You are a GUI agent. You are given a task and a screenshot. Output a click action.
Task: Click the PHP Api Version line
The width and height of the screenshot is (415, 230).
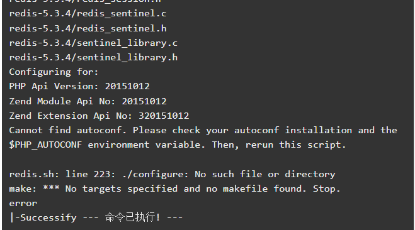coord(79,86)
